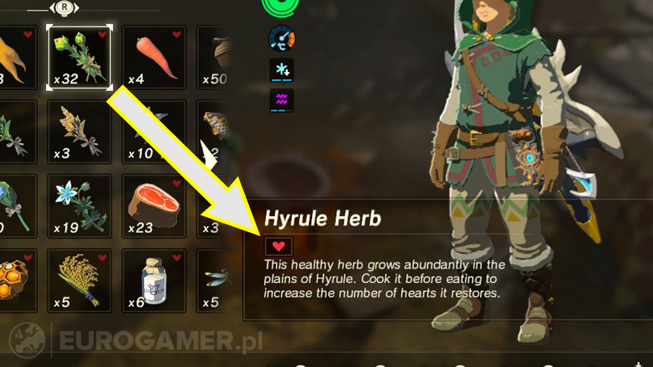Image resolution: width=653 pixels, height=367 pixels.
Task: Pick the blue flower item x19
Action: [x=79, y=206]
